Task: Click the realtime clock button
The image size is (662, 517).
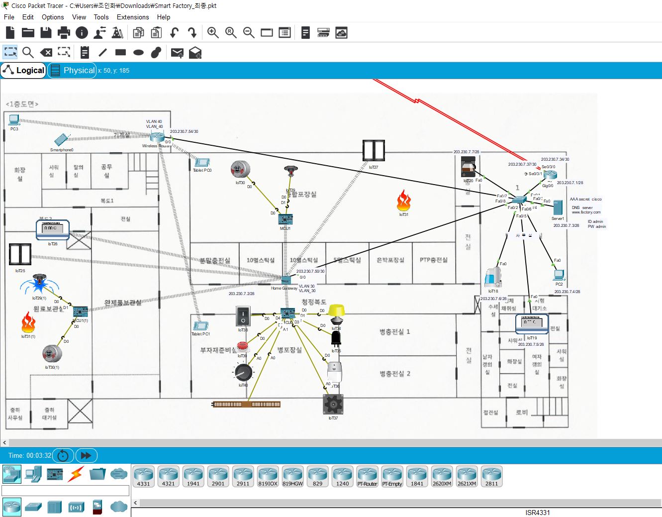Action: [63, 455]
